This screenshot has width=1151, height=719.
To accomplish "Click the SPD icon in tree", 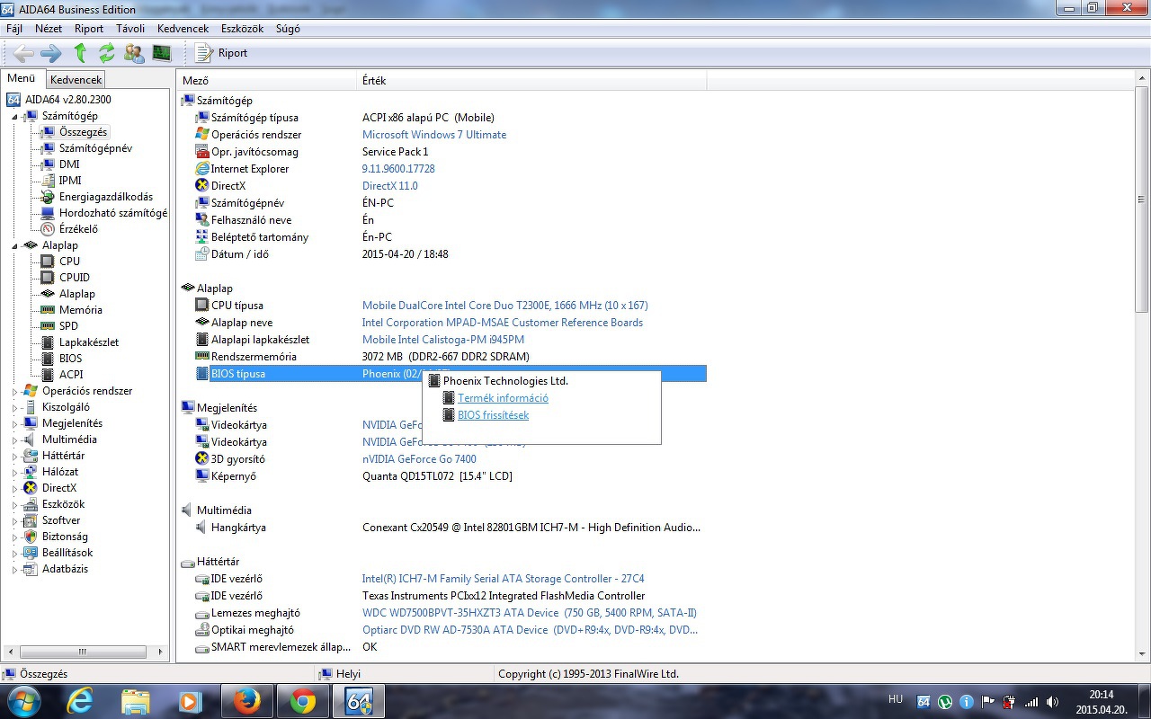I will [x=49, y=326].
